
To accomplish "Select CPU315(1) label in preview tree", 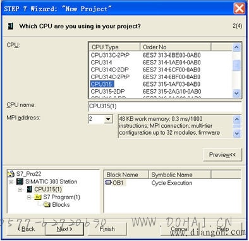I will click(48, 189).
